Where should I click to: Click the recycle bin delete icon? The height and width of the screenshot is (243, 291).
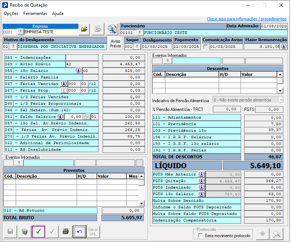point(24,232)
